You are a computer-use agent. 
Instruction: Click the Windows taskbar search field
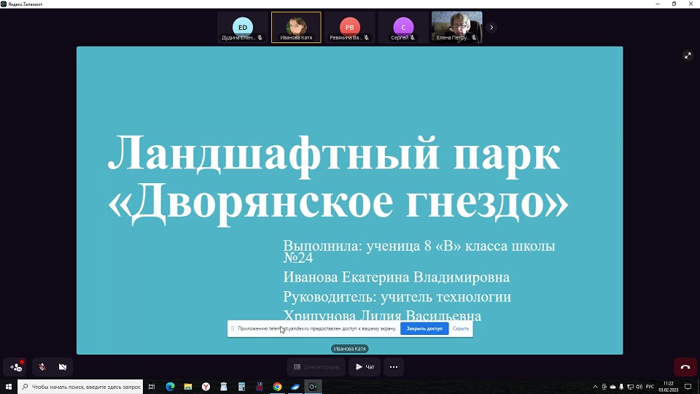point(80,387)
